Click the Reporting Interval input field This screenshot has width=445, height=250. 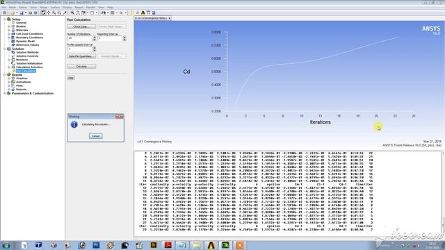[110, 38]
